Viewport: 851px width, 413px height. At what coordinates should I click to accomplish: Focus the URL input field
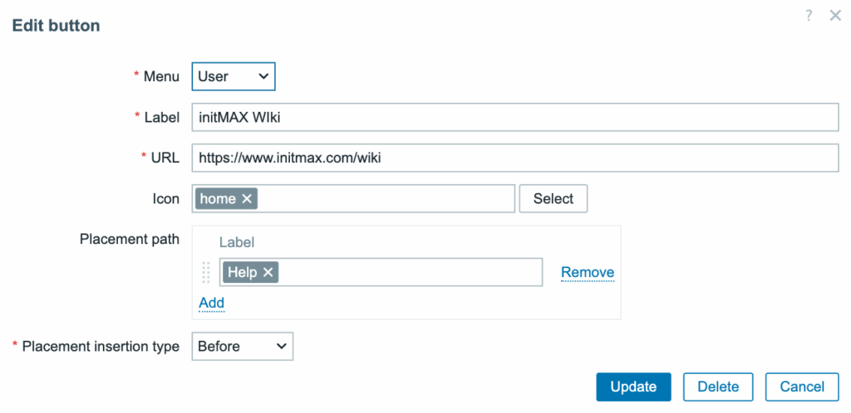click(514, 158)
